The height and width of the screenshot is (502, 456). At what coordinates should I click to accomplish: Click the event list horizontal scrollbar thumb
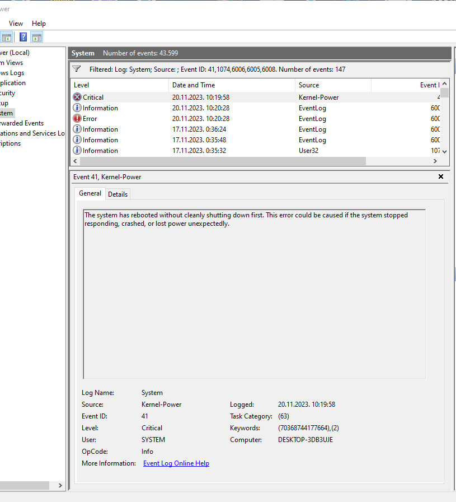[x=223, y=161]
